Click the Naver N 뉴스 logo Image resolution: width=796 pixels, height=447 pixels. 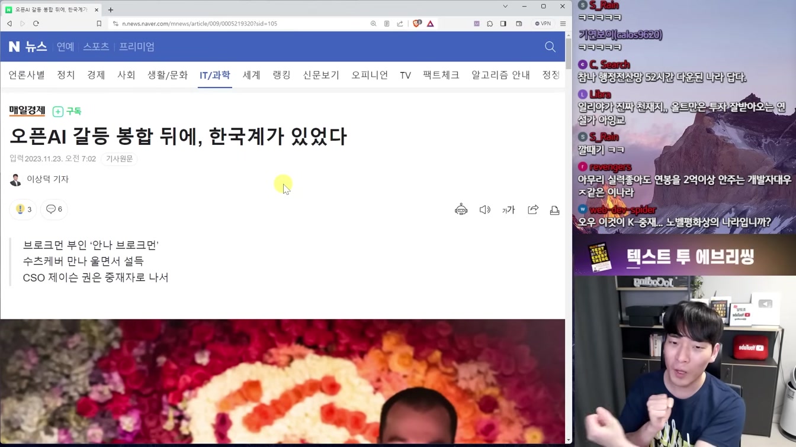pos(27,47)
